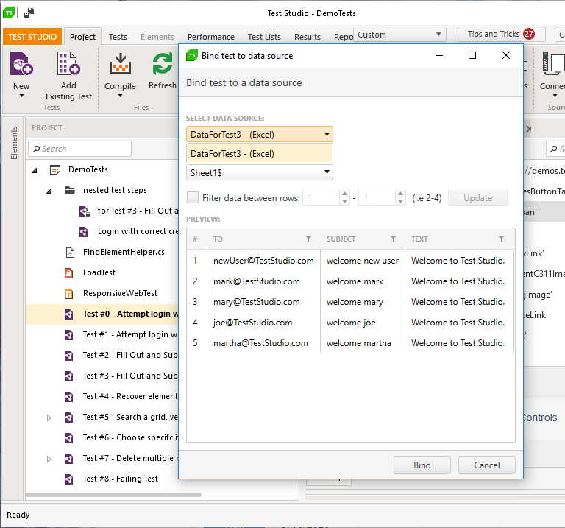
Task: Decrease the end row stepper value
Action: pos(400,201)
